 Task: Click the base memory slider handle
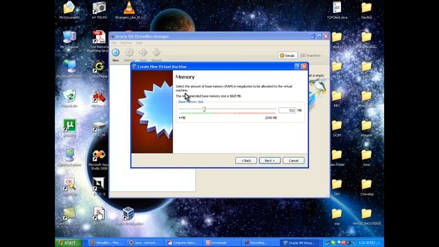[204, 109]
